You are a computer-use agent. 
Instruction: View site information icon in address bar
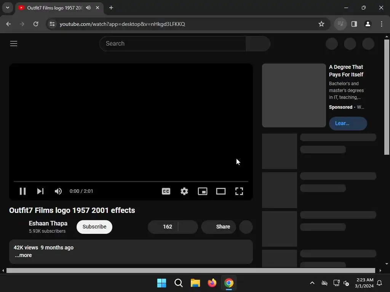tap(52, 24)
